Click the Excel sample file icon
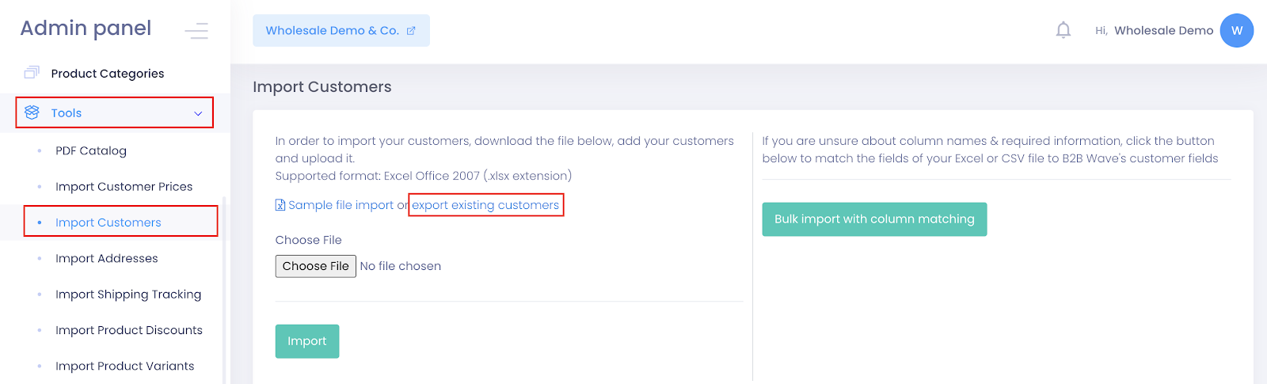This screenshot has width=1267, height=384. pos(280,205)
